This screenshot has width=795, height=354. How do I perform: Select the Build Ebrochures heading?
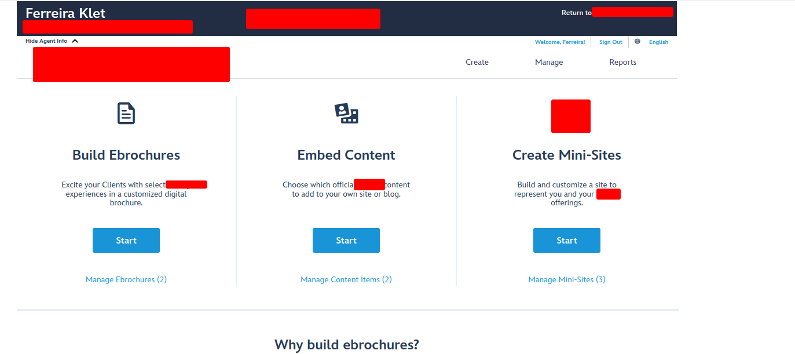[x=126, y=155]
